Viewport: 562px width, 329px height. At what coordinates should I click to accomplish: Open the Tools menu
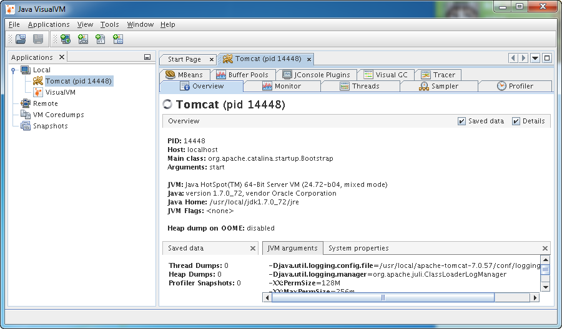109,24
